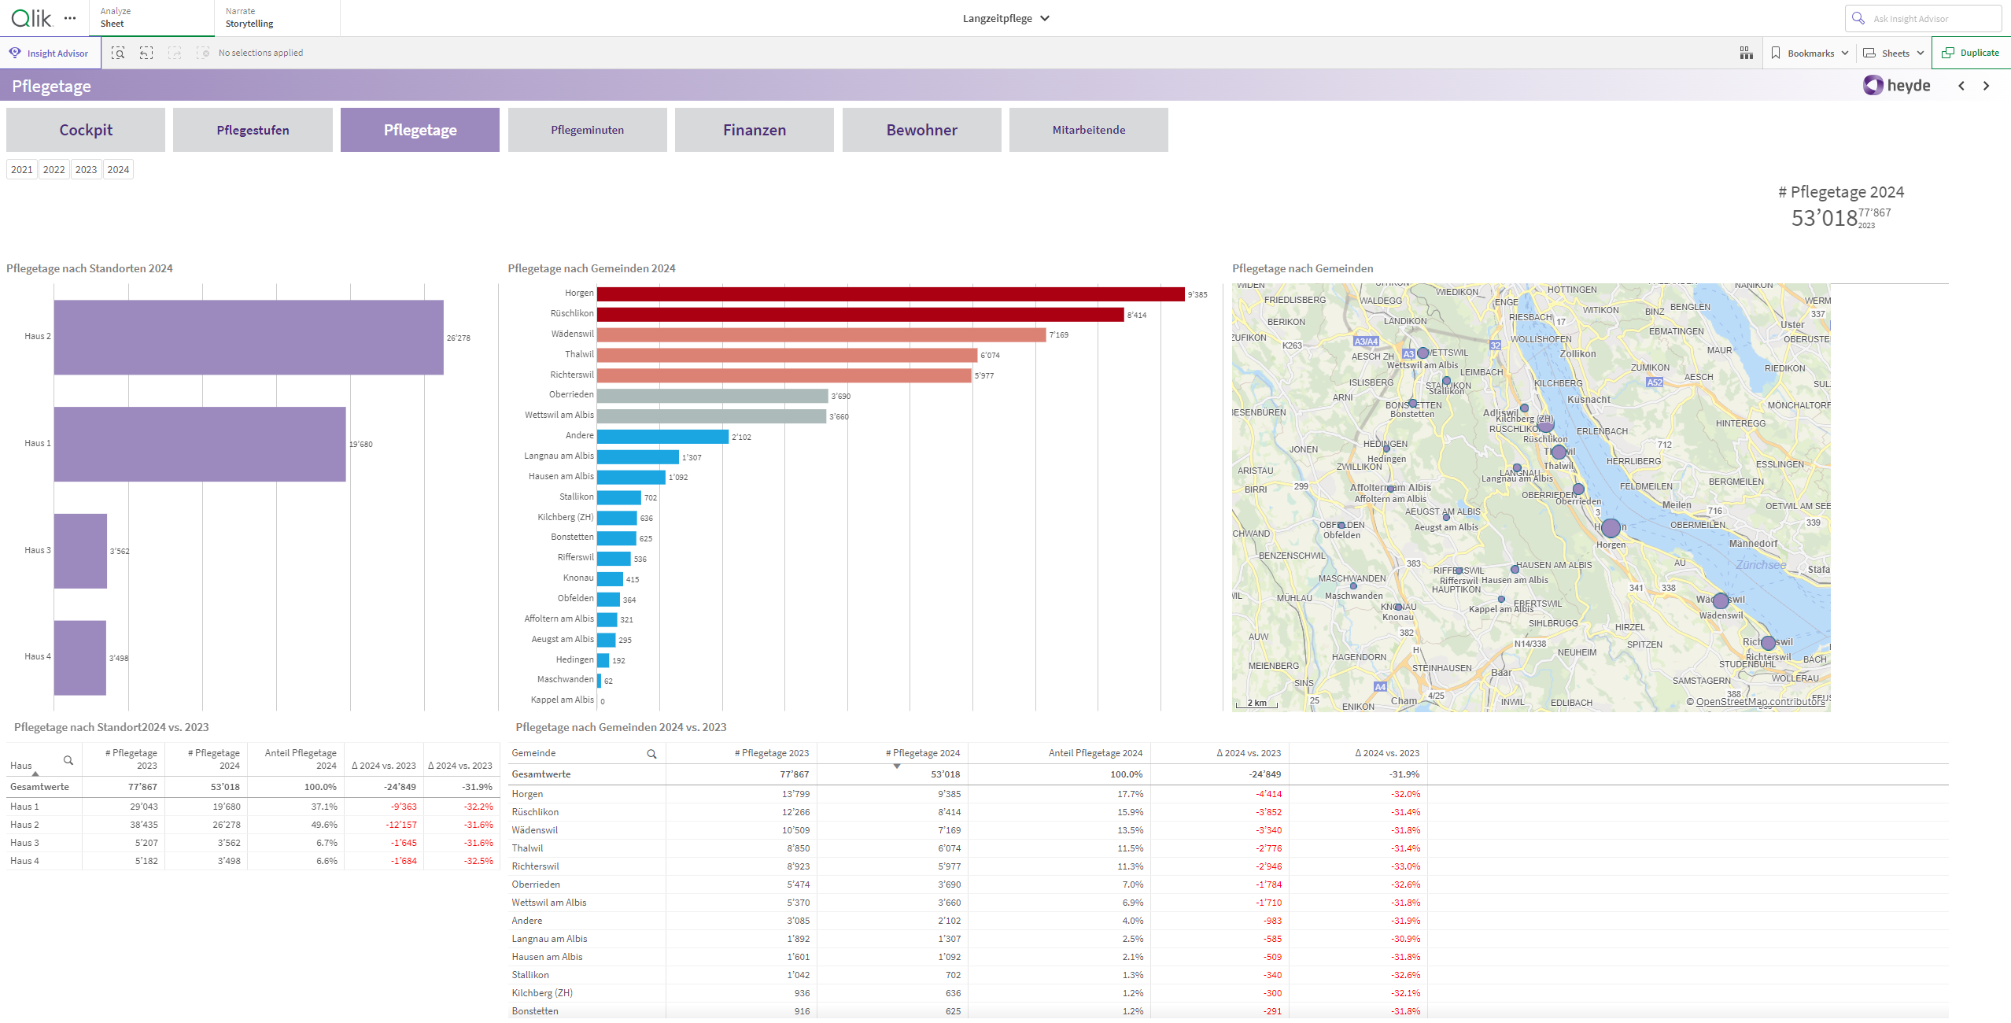Select the purple Haus 2 bar
The image size is (2011, 1023).
click(x=249, y=337)
